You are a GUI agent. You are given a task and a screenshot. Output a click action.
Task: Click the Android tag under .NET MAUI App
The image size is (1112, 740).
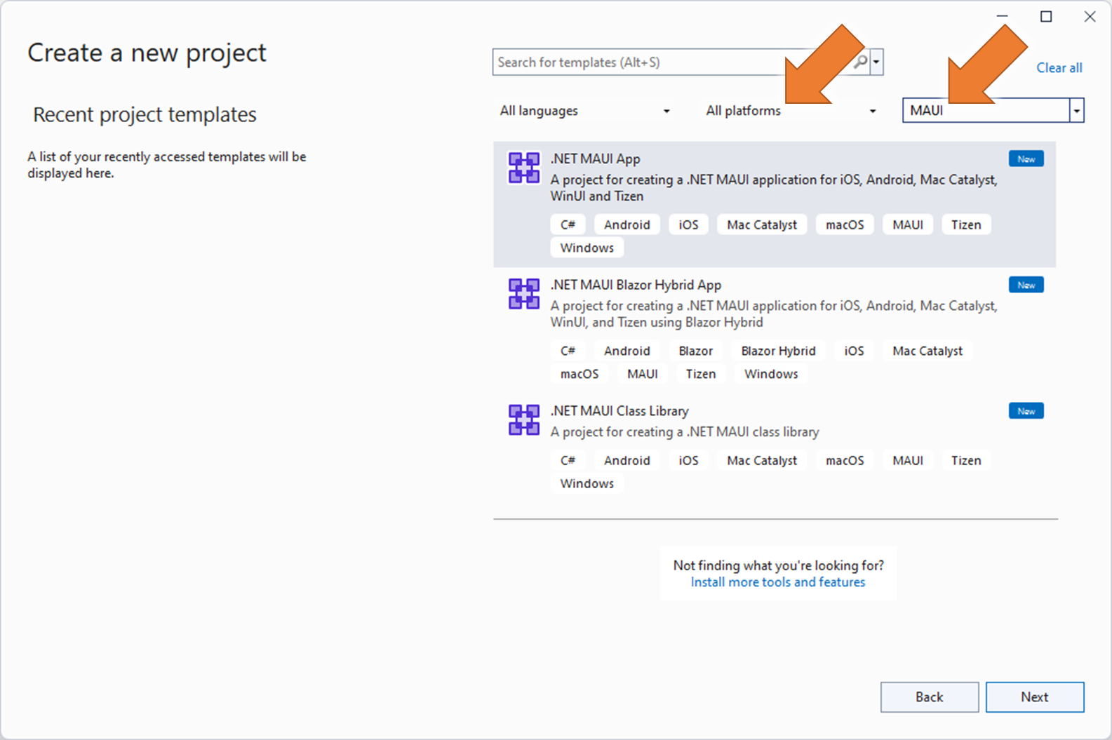click(627, 224)
